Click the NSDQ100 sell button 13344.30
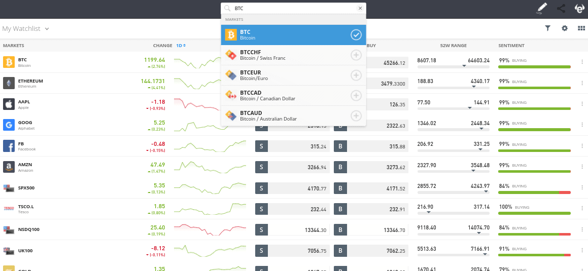 click(x=292, y=230)
